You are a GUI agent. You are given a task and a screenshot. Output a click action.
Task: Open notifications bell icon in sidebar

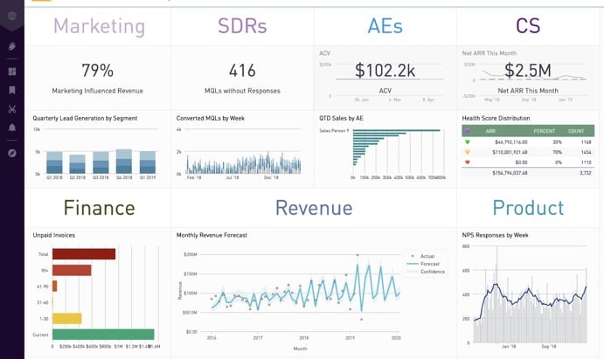tap(11, 128)
